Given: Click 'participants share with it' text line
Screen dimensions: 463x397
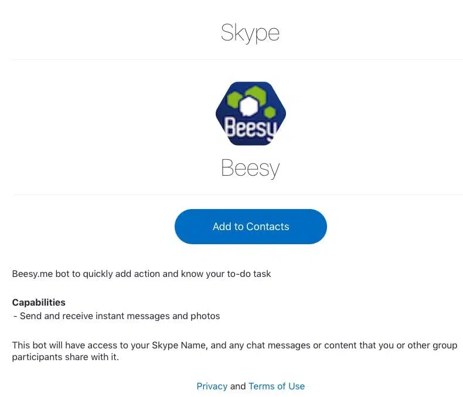Looking at the screenshot, I should click(x=65, y=357).
